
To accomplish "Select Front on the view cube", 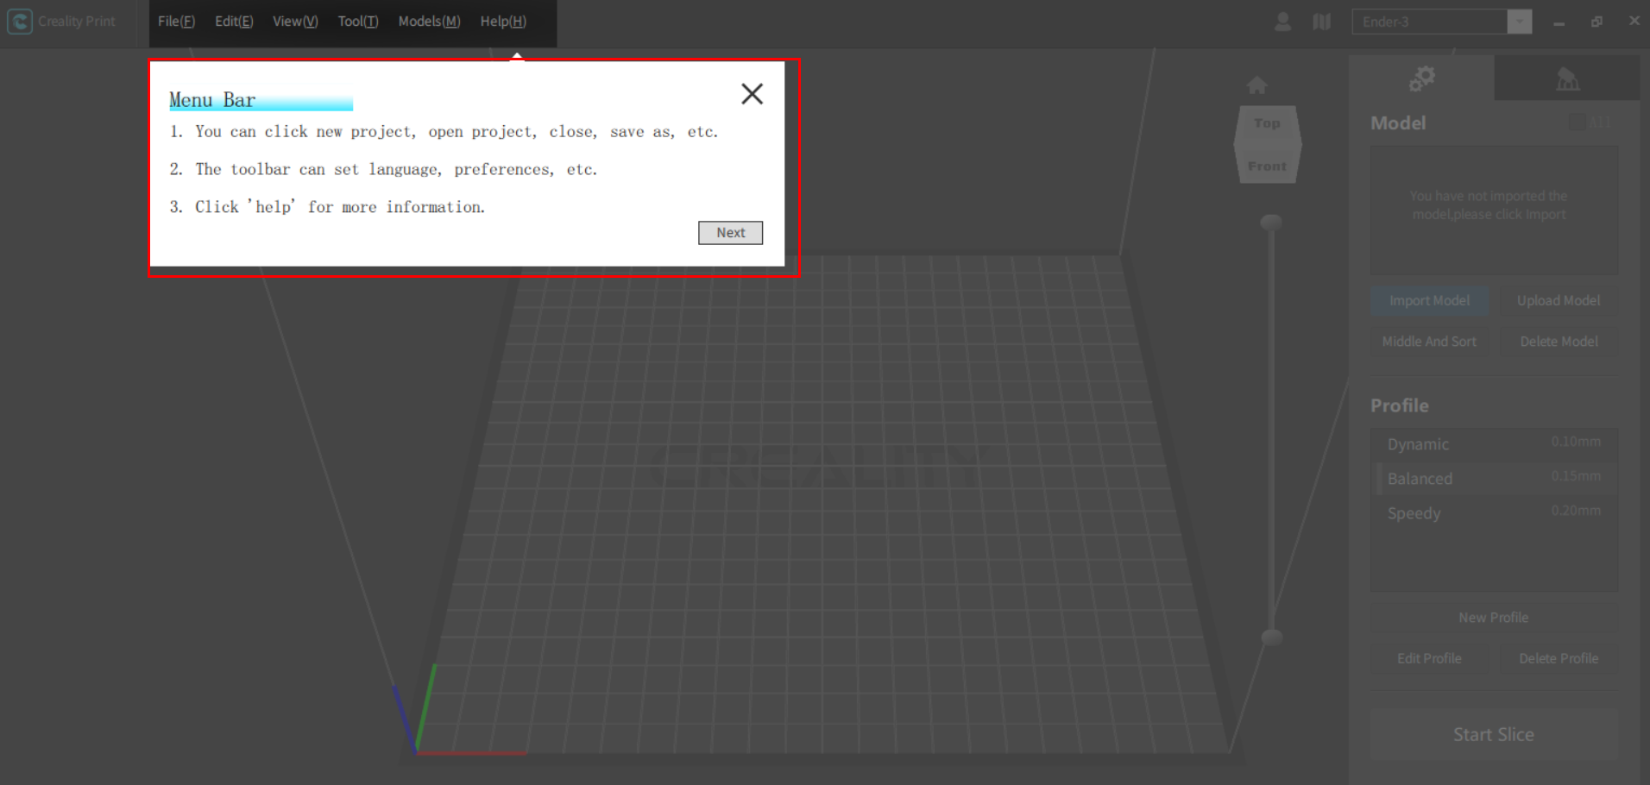I will [x=1266, y=165].
